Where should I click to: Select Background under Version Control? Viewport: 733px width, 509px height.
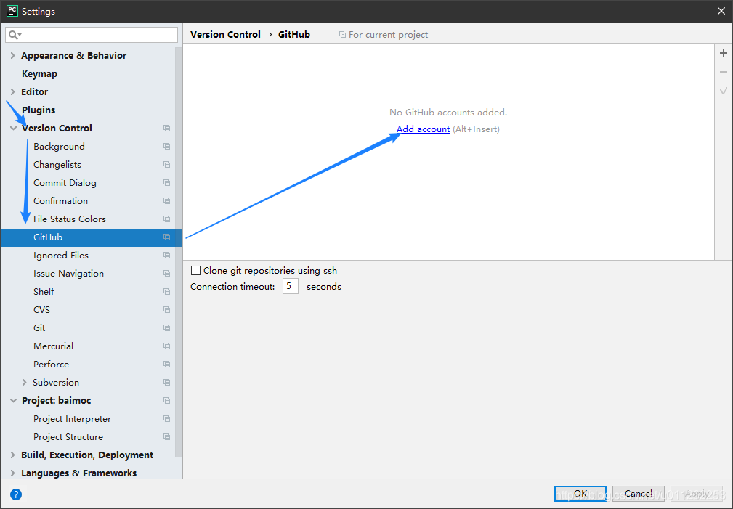(x=59, y=146)
